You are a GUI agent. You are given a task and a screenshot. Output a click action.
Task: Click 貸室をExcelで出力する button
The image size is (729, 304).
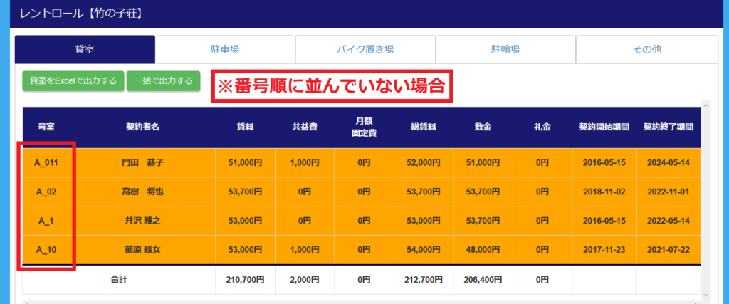click(73, 81)
